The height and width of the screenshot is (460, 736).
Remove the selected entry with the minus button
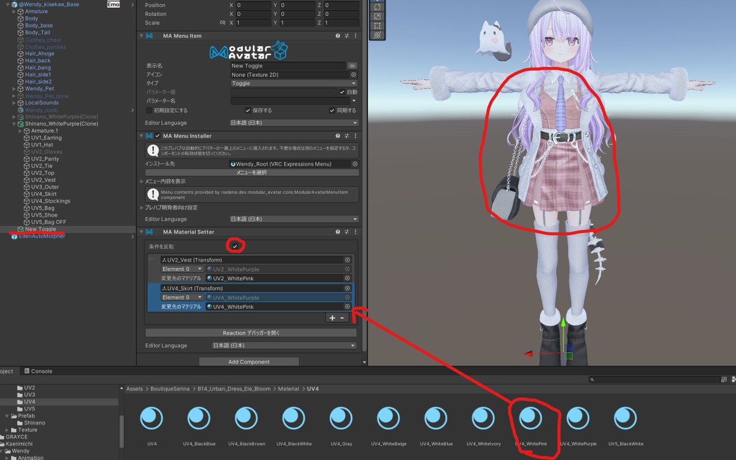[x=342, y=318]
